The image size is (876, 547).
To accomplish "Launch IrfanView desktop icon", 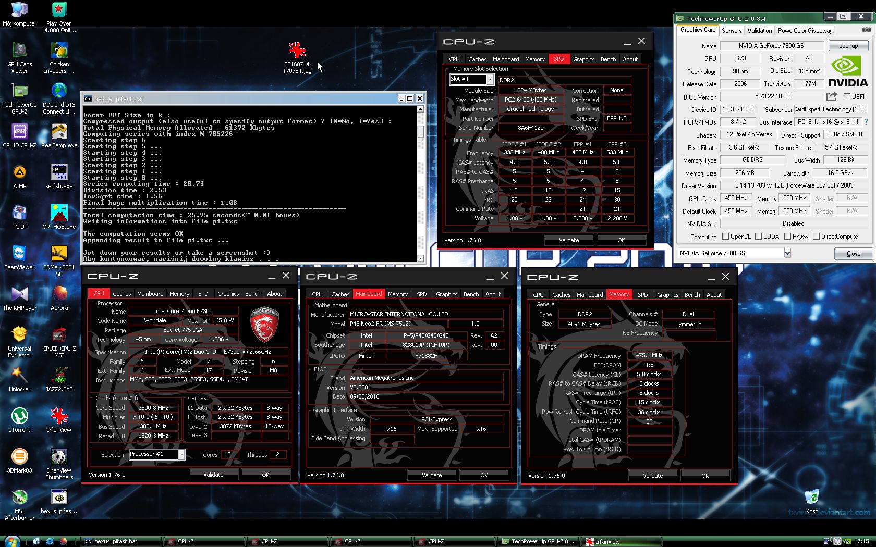I will (x=59, y=420).
